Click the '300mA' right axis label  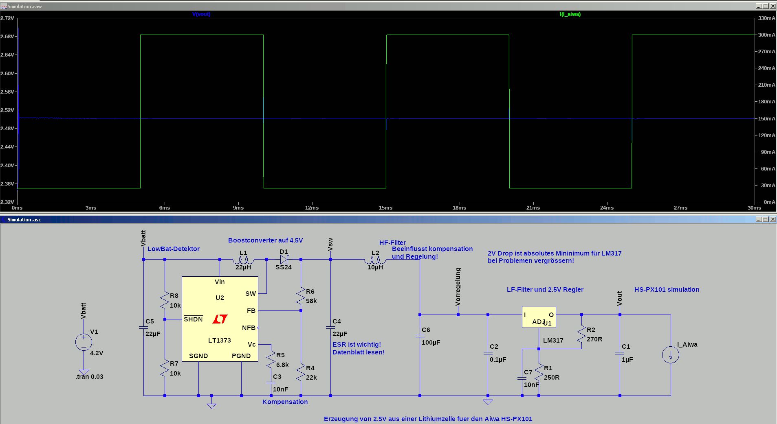pyautogui.click(x=767, y=35)
